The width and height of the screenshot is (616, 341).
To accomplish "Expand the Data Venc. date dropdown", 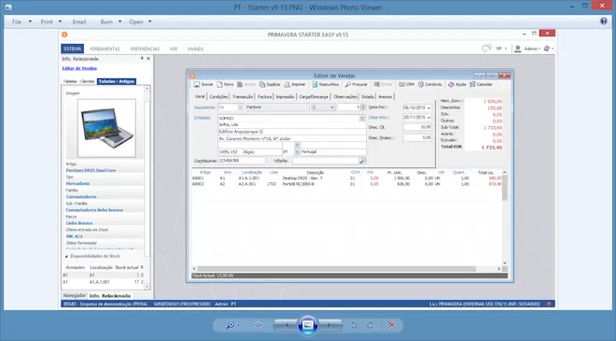I will pos(428,118).
